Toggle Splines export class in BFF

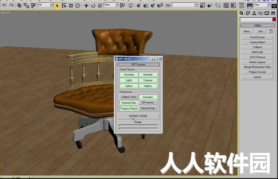(x=129, y=86)
